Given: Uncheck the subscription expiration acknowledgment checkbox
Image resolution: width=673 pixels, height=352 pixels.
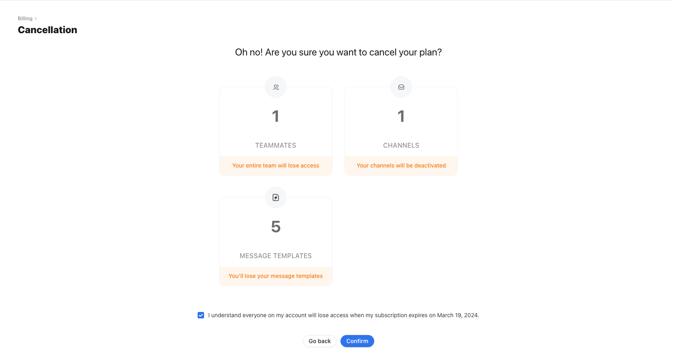Looking at the screenshot, I should coord(201,315).
